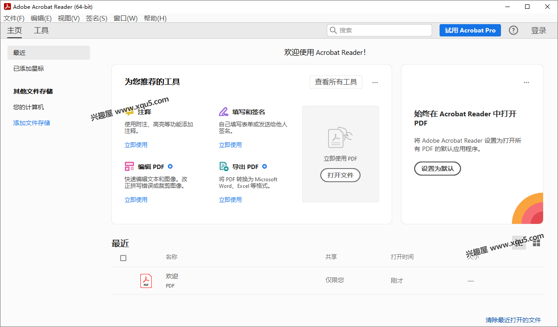Click the 设置为默认 button

(437, 169)
